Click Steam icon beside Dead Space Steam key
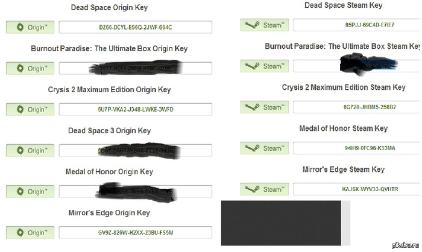The height and width of the screenshot is (252, 422). [250, 25]
